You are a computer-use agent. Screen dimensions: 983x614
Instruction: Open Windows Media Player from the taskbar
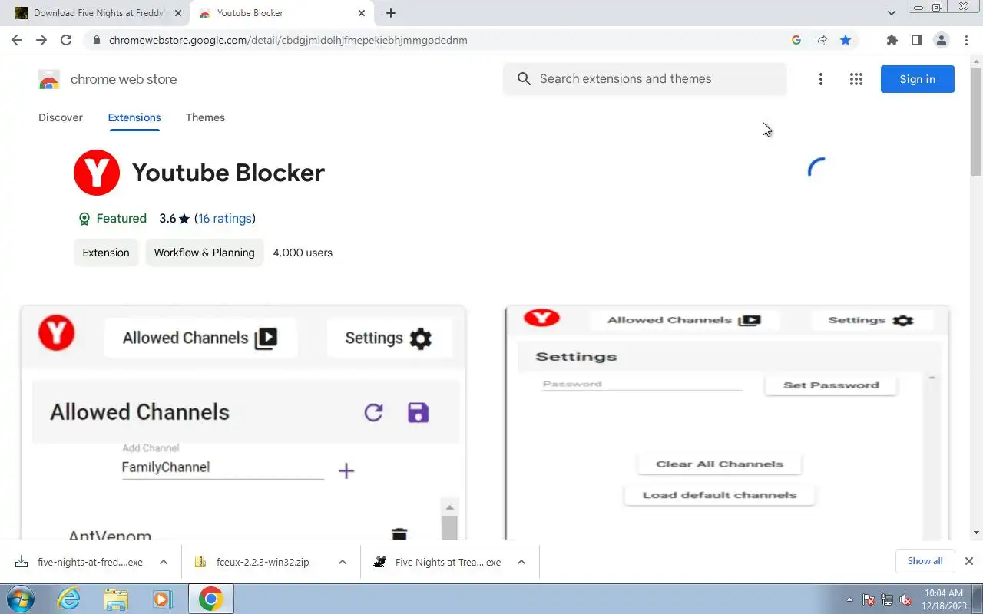pyautogui.click(x=162, y=599)
